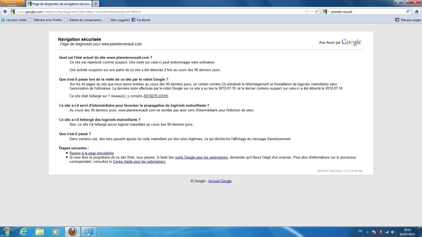Bookmark this page with the star icon
This screenshot has width=422, height=237.
click(x=307, y=12)
